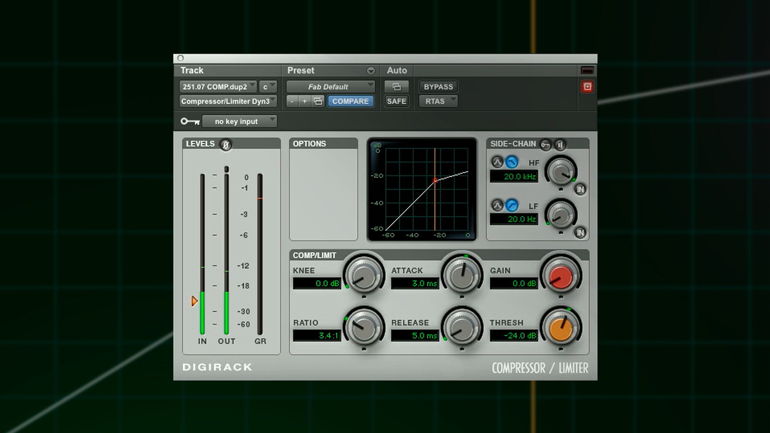Toggle the COMPARE button
Screen dimensions: 770x433
tap(351, 101)
